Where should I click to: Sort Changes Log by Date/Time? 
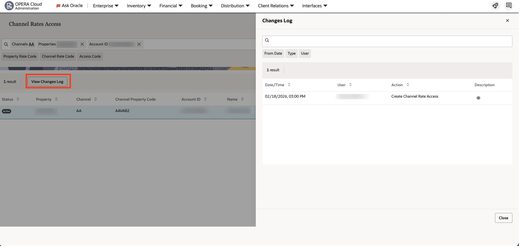(289, 85)
